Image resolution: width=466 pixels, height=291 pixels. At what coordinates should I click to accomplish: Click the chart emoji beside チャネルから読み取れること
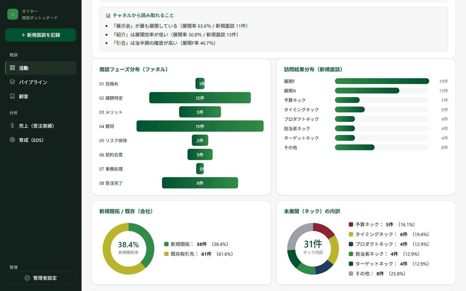(108, 16)
